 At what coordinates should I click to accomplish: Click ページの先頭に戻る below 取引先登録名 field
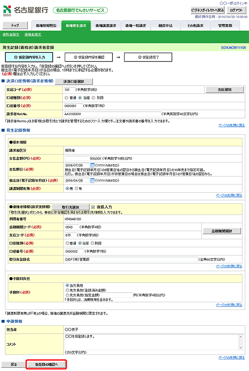229,266
